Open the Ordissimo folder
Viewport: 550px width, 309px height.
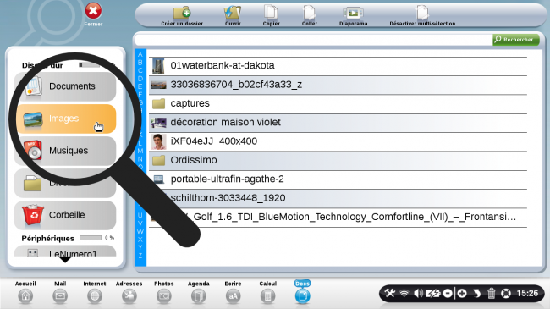point(338,160)
